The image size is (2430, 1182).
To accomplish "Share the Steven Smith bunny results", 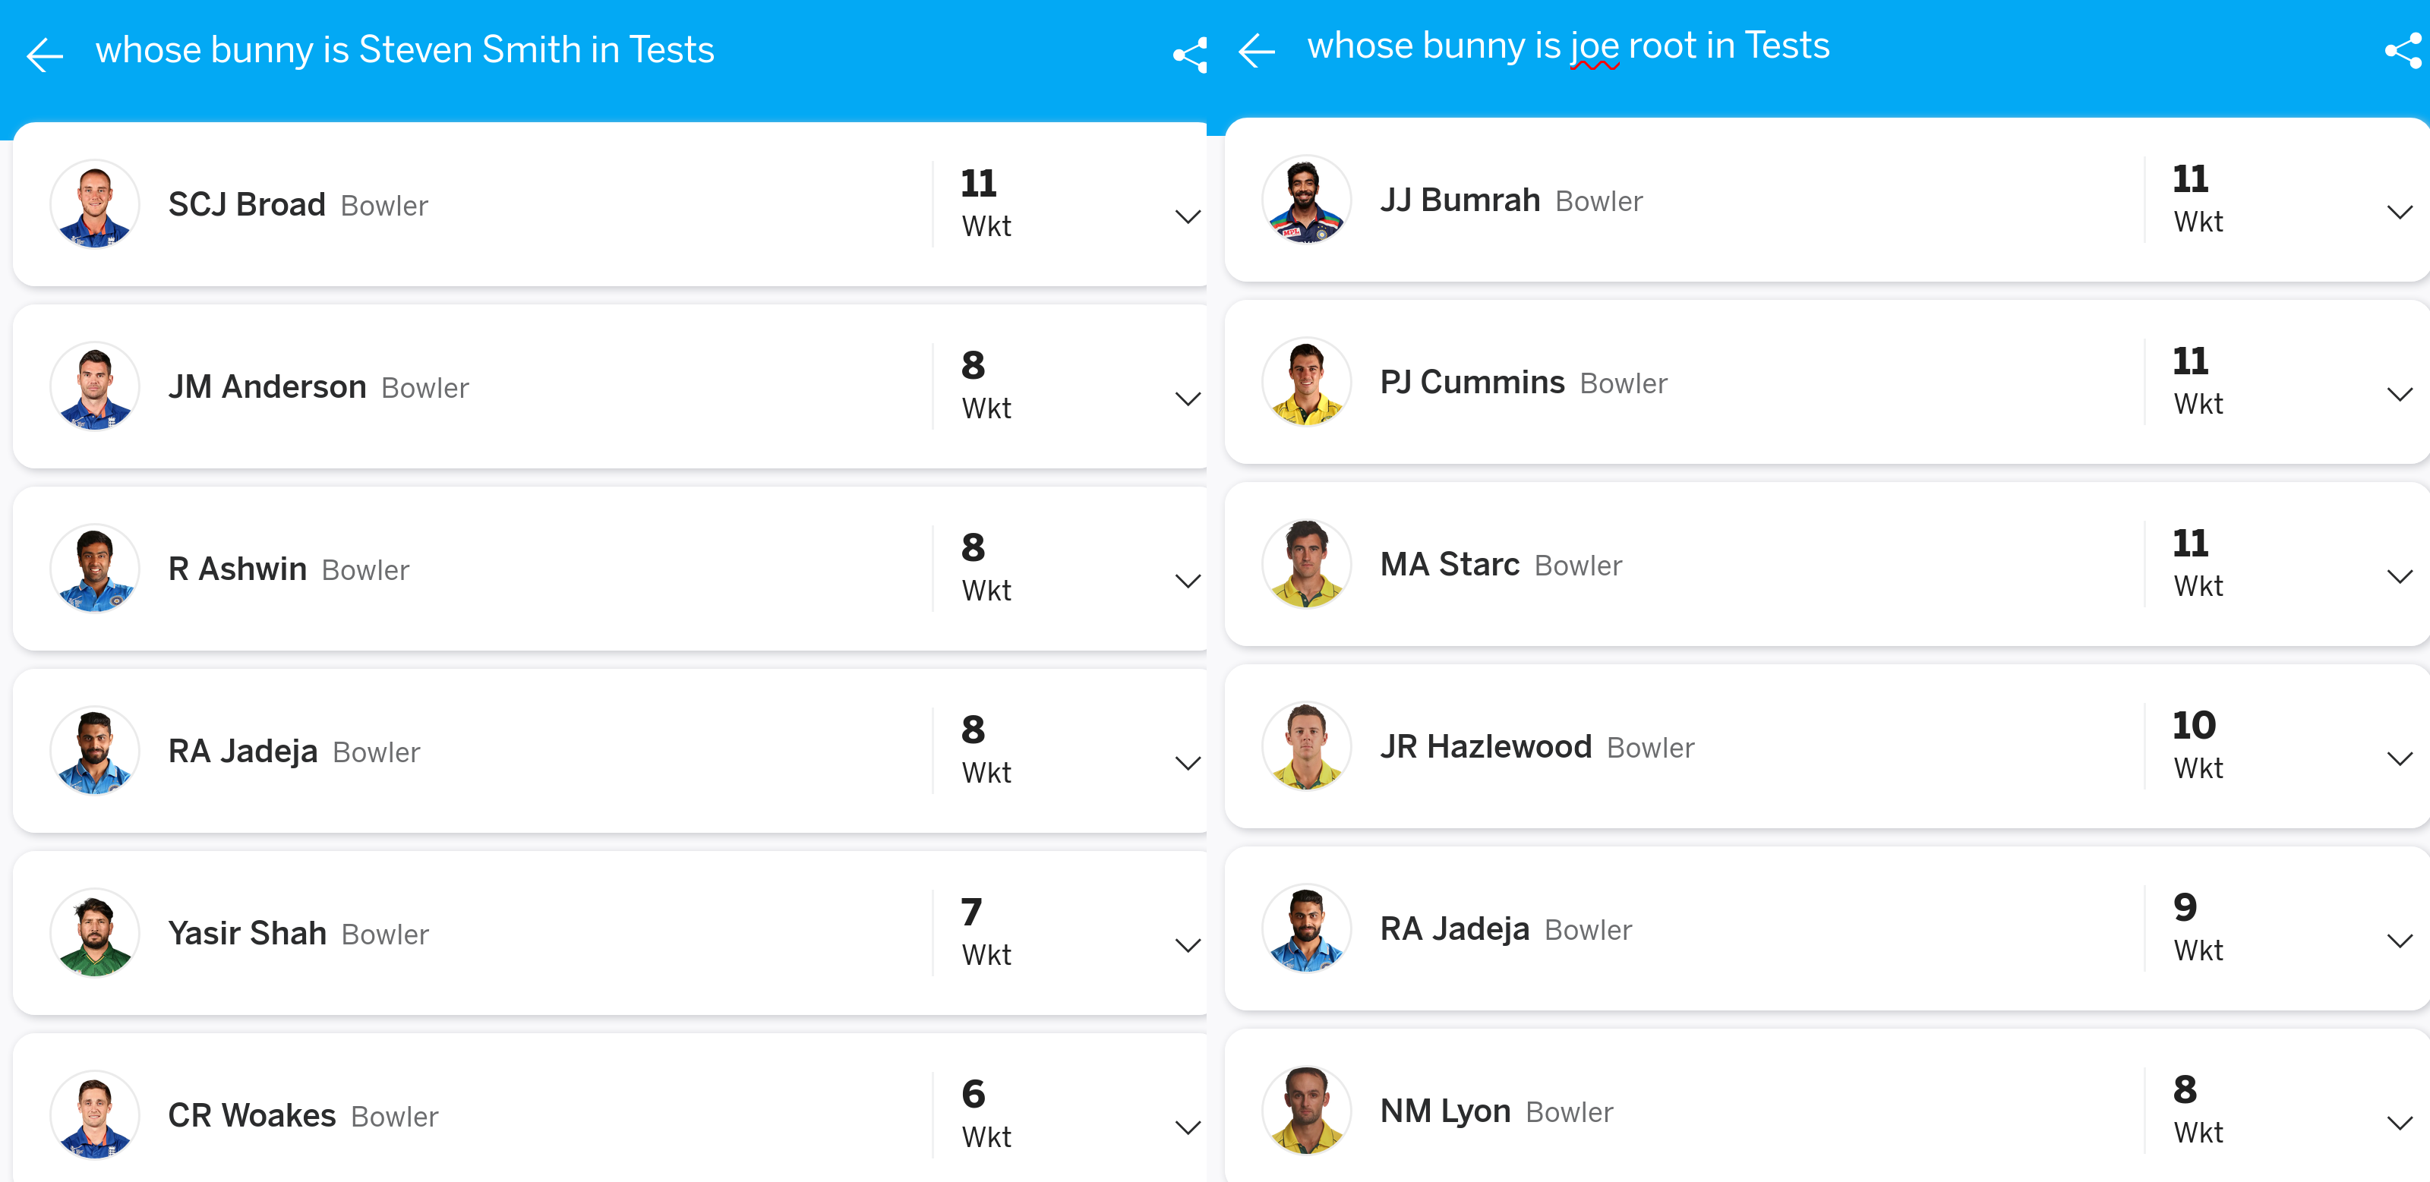I will (1188, 55).
